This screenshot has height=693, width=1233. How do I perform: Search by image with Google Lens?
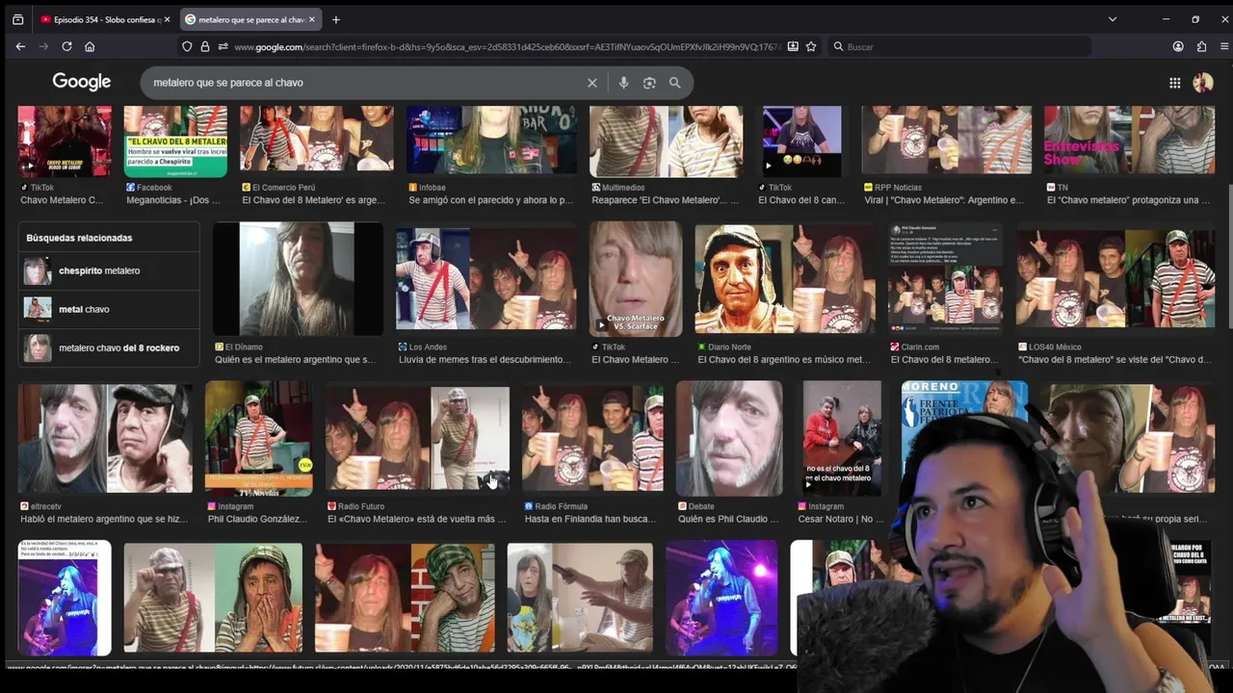649,83
